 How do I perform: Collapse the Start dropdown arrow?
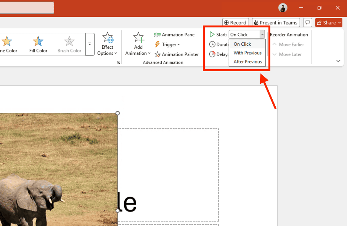pos(262,35)
